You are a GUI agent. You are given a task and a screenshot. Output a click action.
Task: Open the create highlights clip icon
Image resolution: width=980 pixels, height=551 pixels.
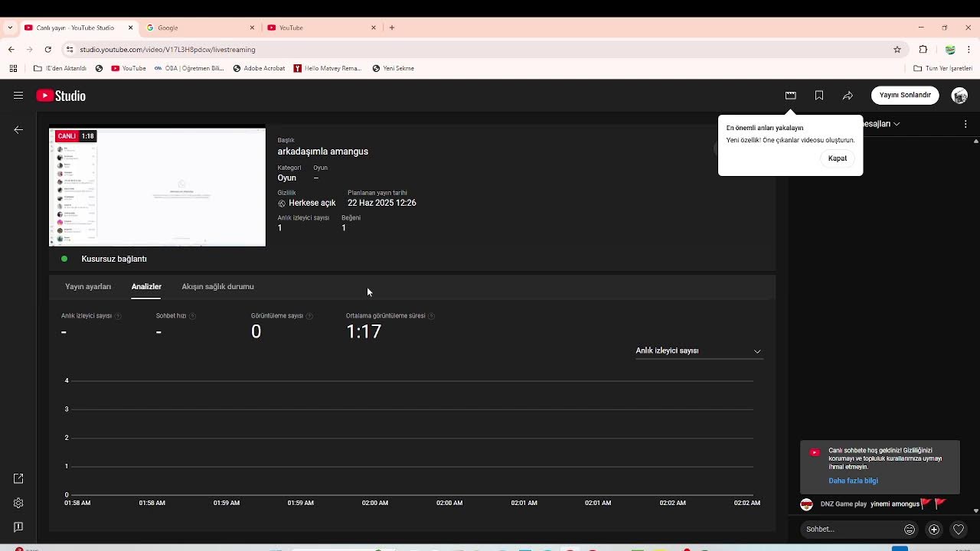[791, 96]
